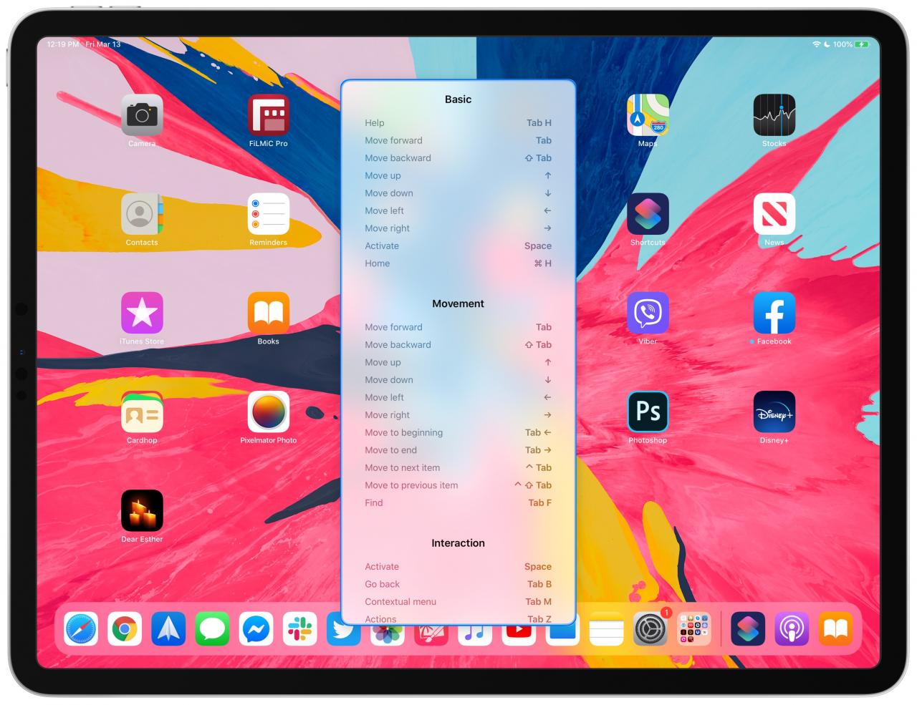Open the Notes app in the dock
This screenshot has height=705, width=917.
pyautogui.click(x=607, y=630)
